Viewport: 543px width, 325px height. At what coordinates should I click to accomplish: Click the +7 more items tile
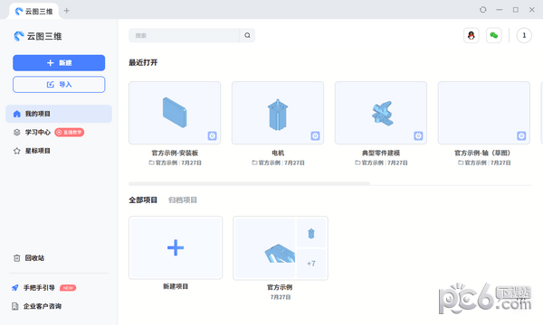(311, 264)
